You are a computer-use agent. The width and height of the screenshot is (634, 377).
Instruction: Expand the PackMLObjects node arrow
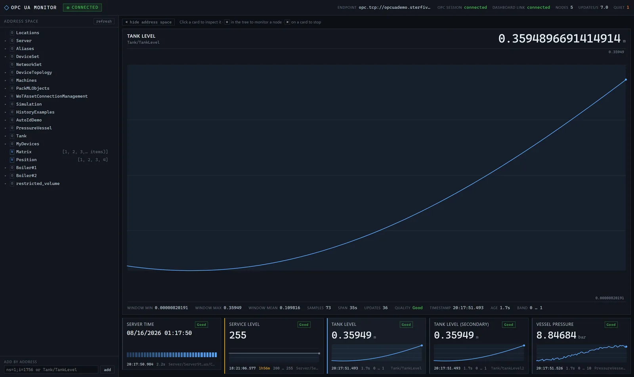point(5,88)
